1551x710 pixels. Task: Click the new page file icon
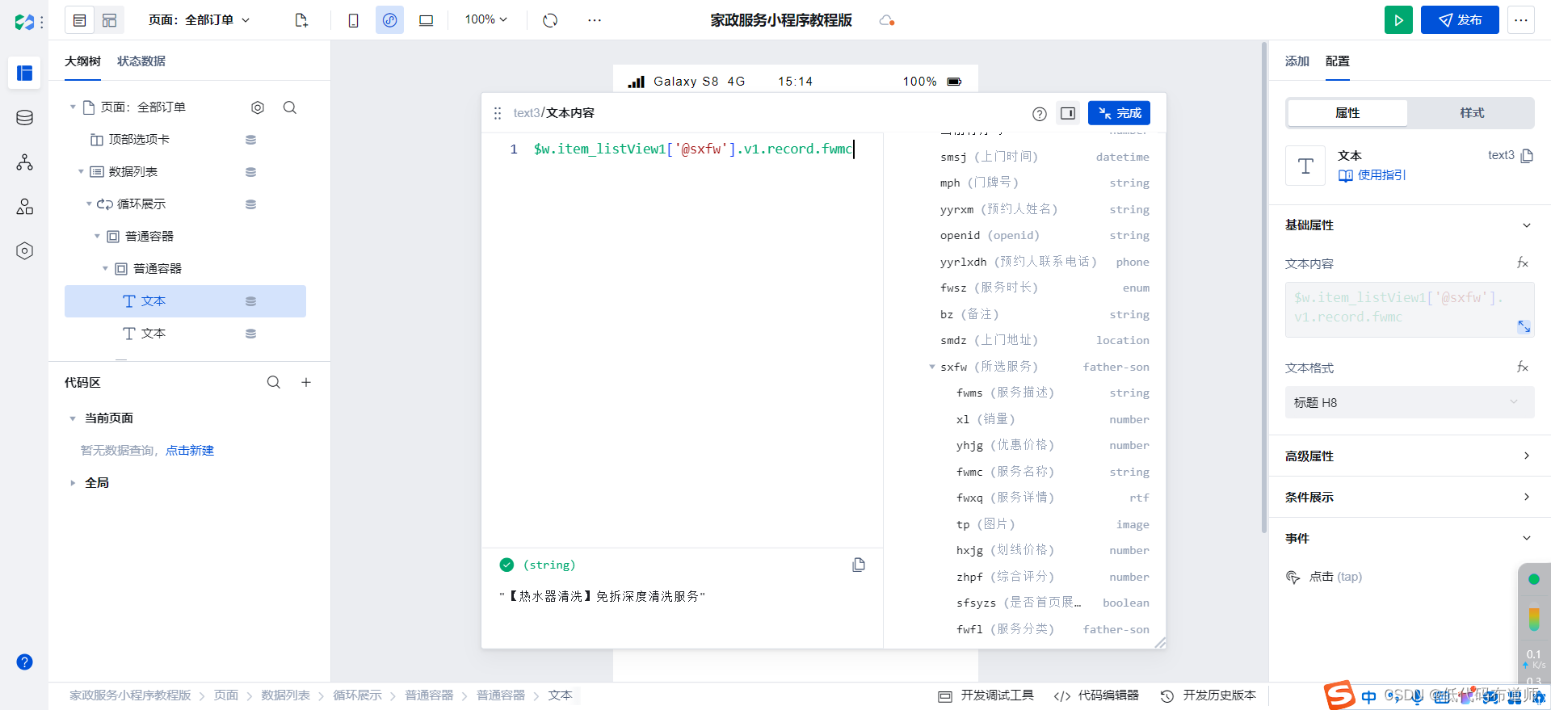pyautogui.click(x=301, y=20)
